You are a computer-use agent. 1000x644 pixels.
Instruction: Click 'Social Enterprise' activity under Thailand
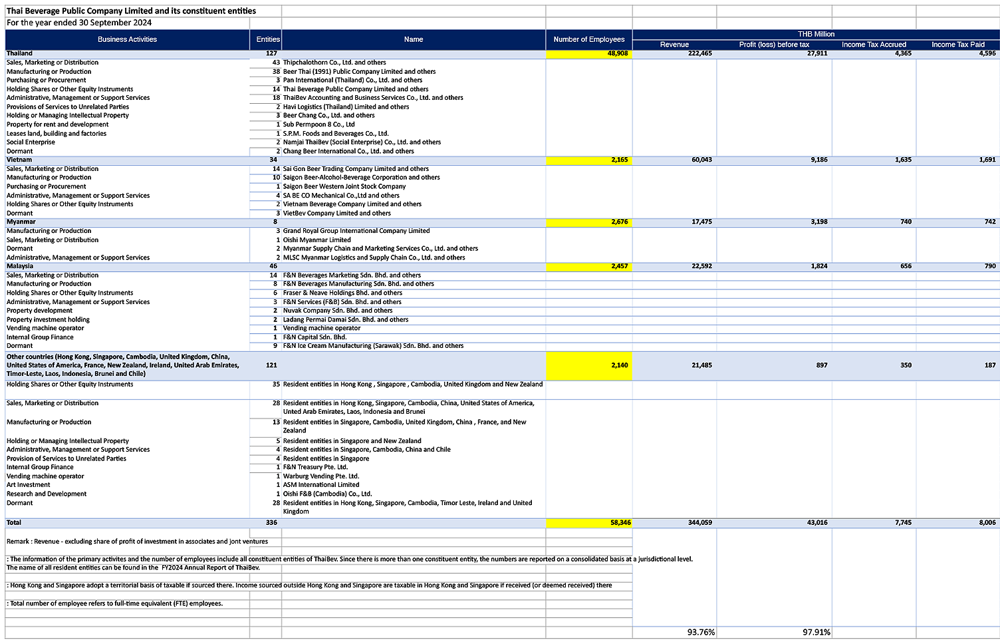click(31, 142)
